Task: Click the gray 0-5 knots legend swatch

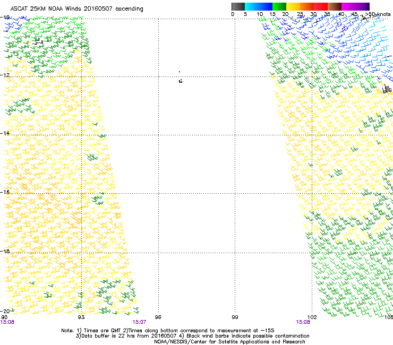Action: pyautogui.click(x=238, y=6)
